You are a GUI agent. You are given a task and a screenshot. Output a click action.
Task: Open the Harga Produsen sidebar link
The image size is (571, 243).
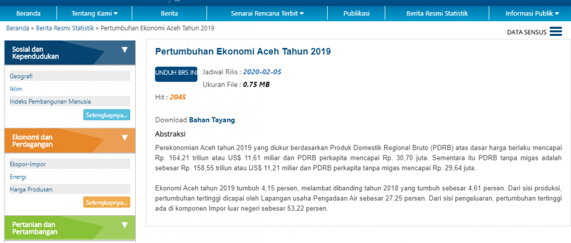pos(31,189)
